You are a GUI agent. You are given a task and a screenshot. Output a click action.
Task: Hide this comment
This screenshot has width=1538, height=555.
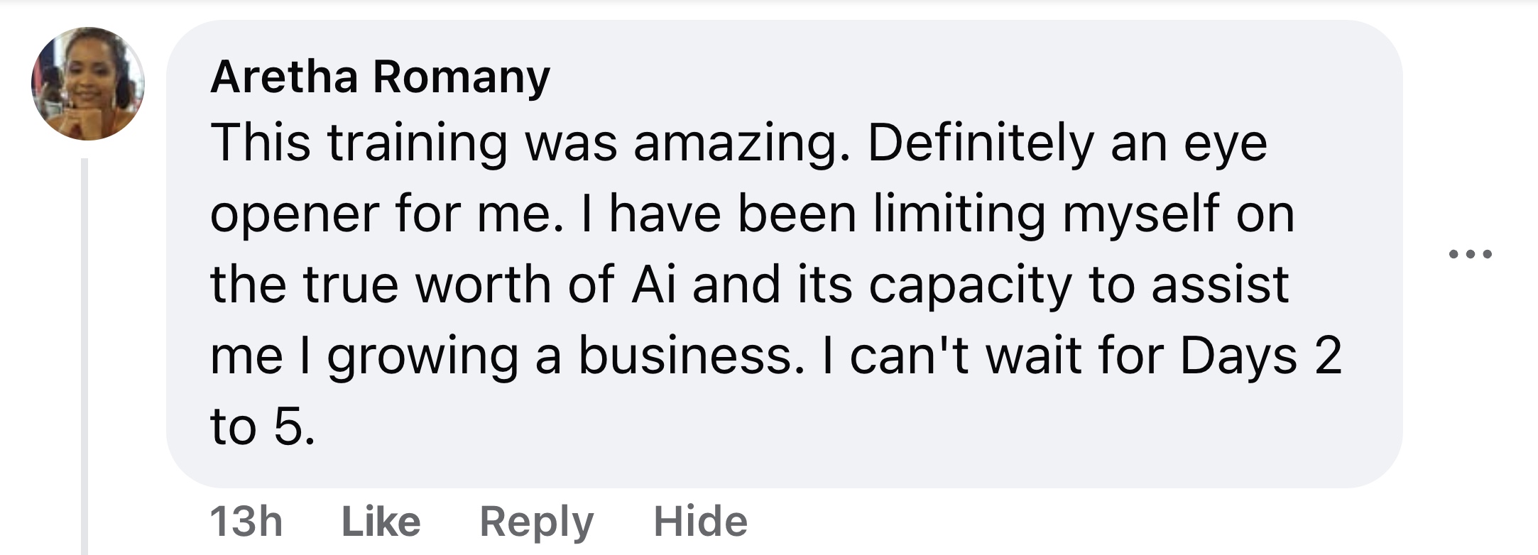pyautogui.click(x=700, y=522)
